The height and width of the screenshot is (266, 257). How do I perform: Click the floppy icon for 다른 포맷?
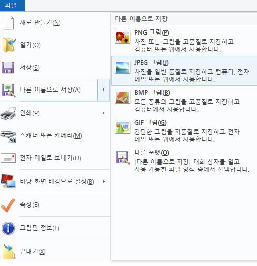tap(123, 158)
